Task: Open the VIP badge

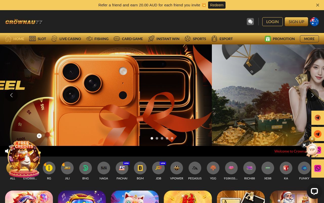Action: pos(312,150)
